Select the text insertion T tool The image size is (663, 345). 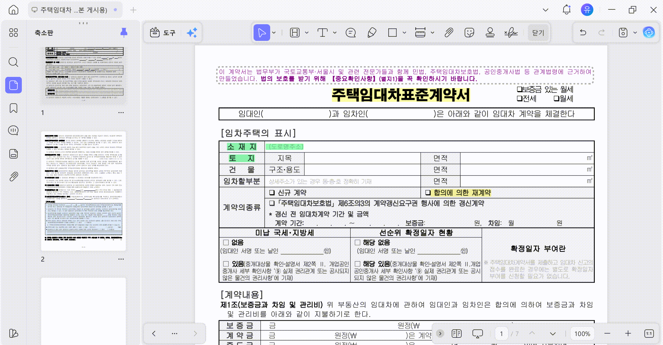click(x=322, y=33)
